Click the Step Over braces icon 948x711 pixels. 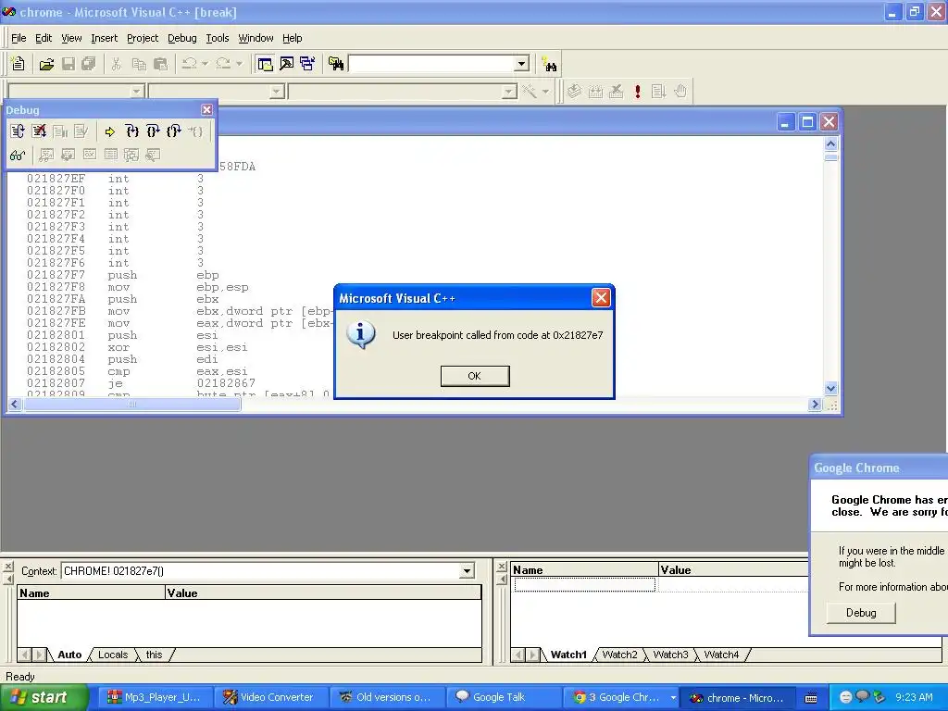coord(153,131)
